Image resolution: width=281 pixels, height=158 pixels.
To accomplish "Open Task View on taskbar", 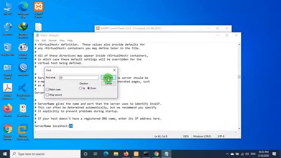I will (x=95, y=154).
